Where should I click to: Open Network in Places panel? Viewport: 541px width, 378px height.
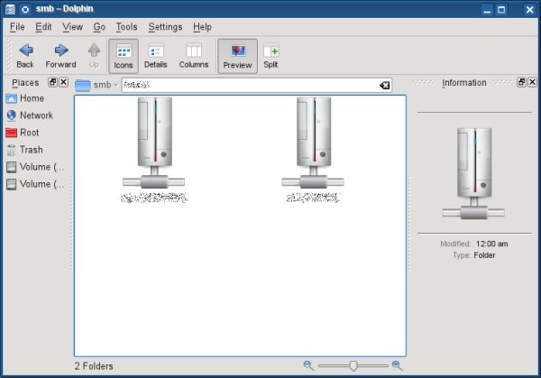click(x=36, y=115)
